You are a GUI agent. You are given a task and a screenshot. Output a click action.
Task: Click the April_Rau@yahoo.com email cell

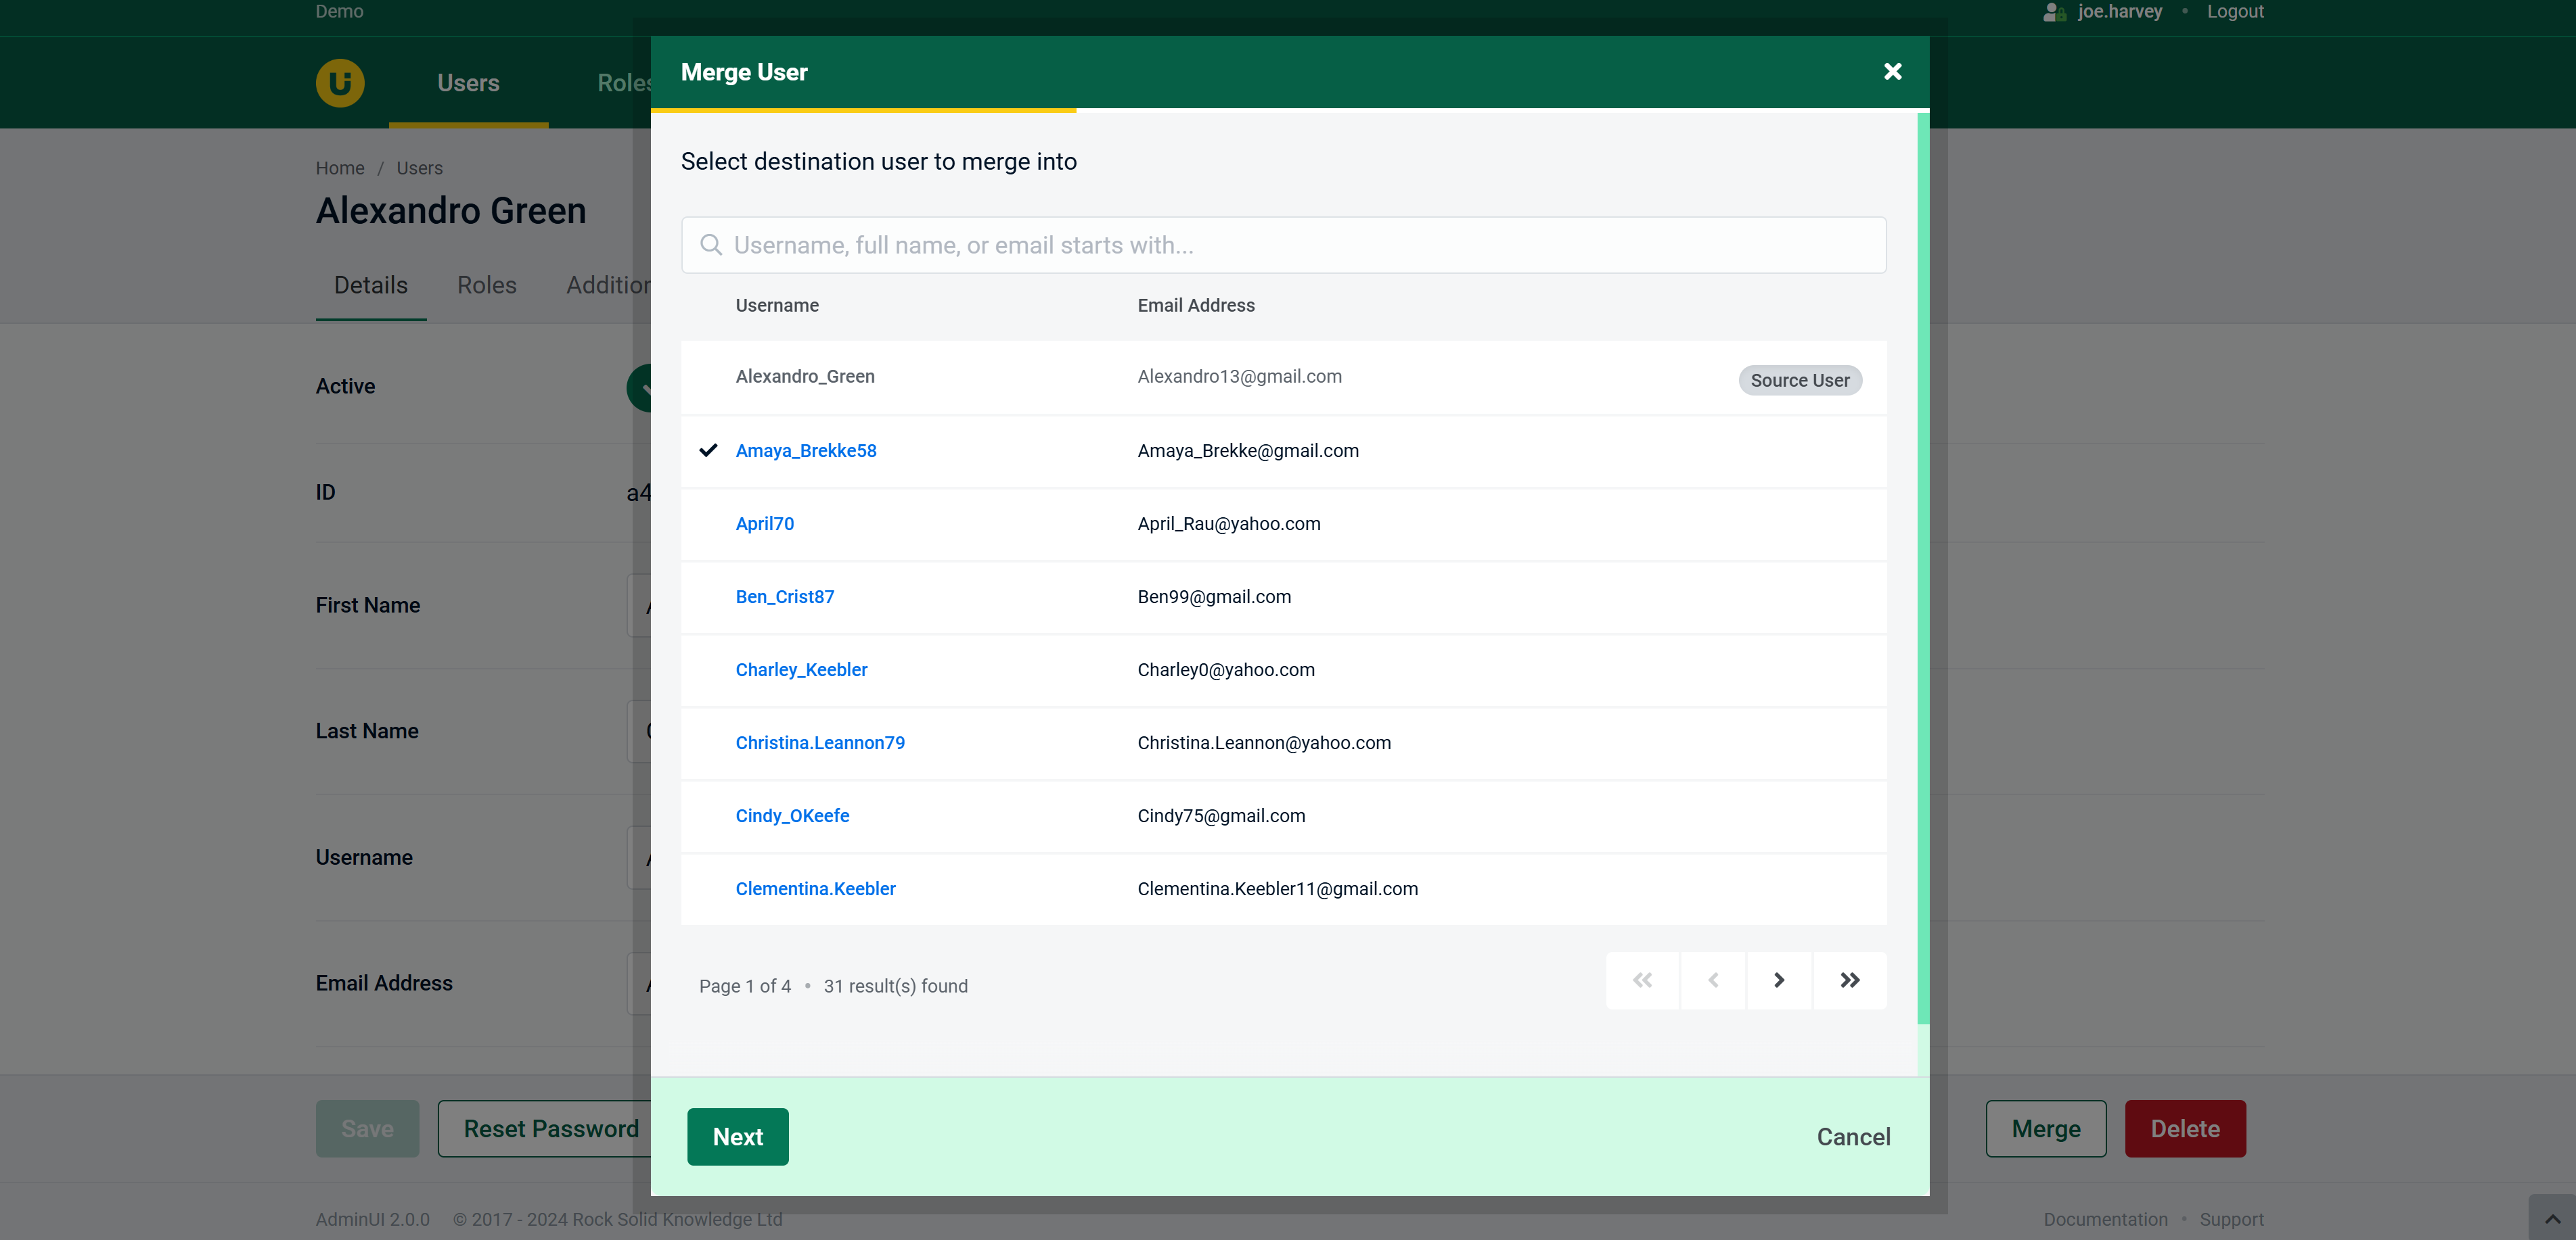click(x=1229, y=523)
